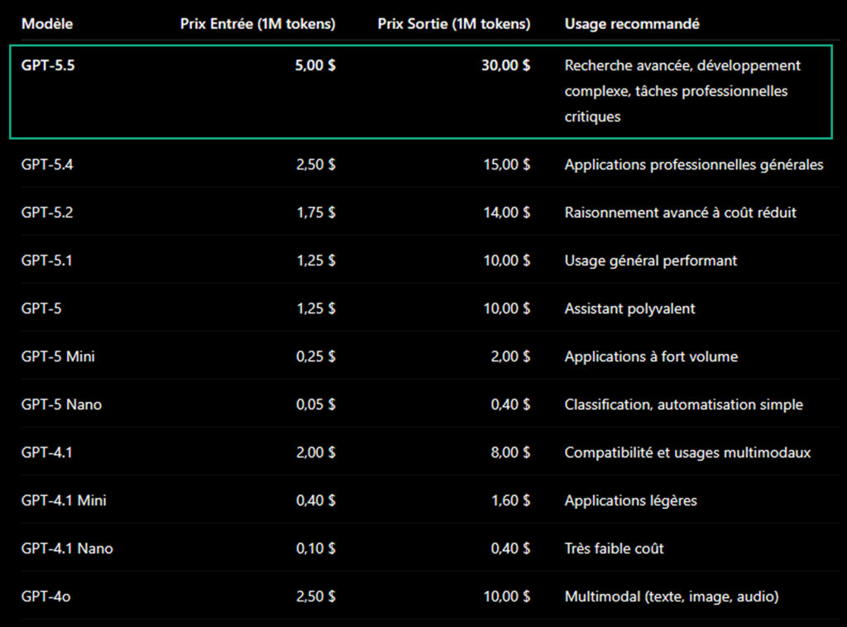Click the 5,00 $ input price
The image size is (847, 627).
[315, 65]
